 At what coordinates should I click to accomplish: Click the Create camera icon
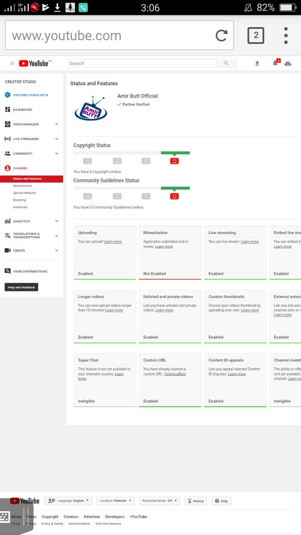[x=8, y=251]
